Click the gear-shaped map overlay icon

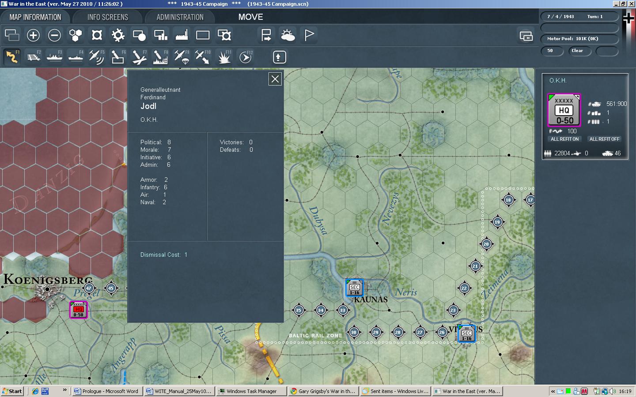(118, 35)
